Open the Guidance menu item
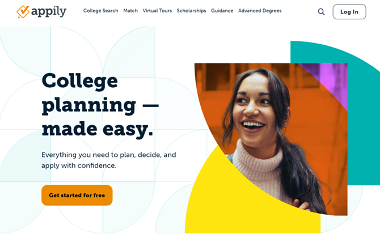The width and height of the screenshot is (380, 234). 222,11
